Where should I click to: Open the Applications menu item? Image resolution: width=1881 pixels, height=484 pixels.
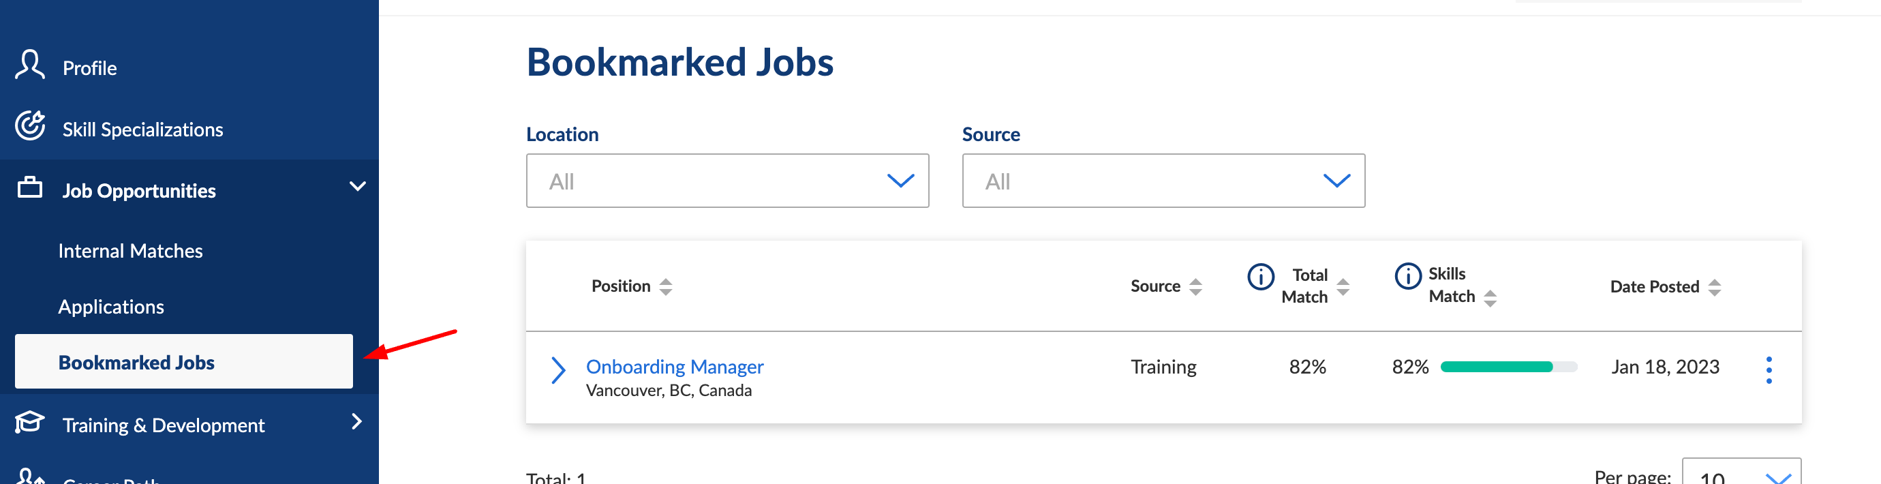coord(111,307)
